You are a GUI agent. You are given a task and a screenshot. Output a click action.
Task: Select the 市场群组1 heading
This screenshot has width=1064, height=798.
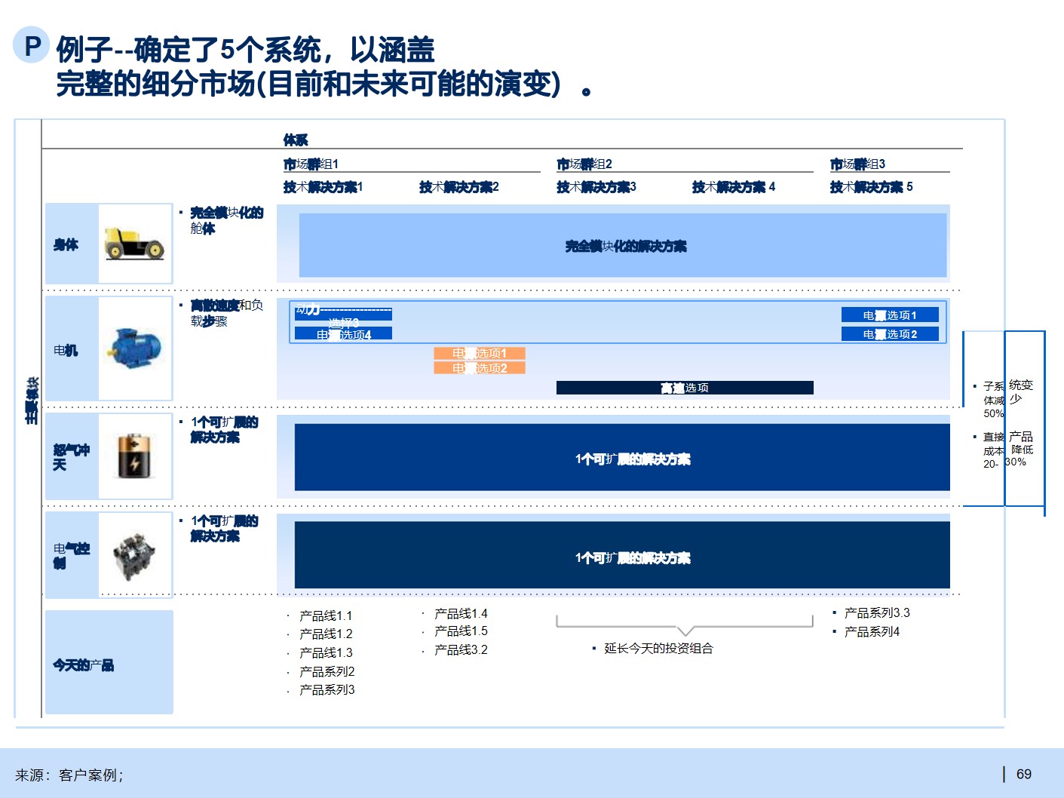311,164
